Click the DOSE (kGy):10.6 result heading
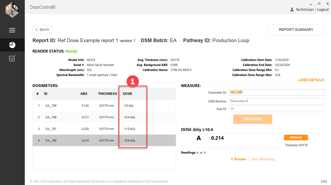 point(197,130)
